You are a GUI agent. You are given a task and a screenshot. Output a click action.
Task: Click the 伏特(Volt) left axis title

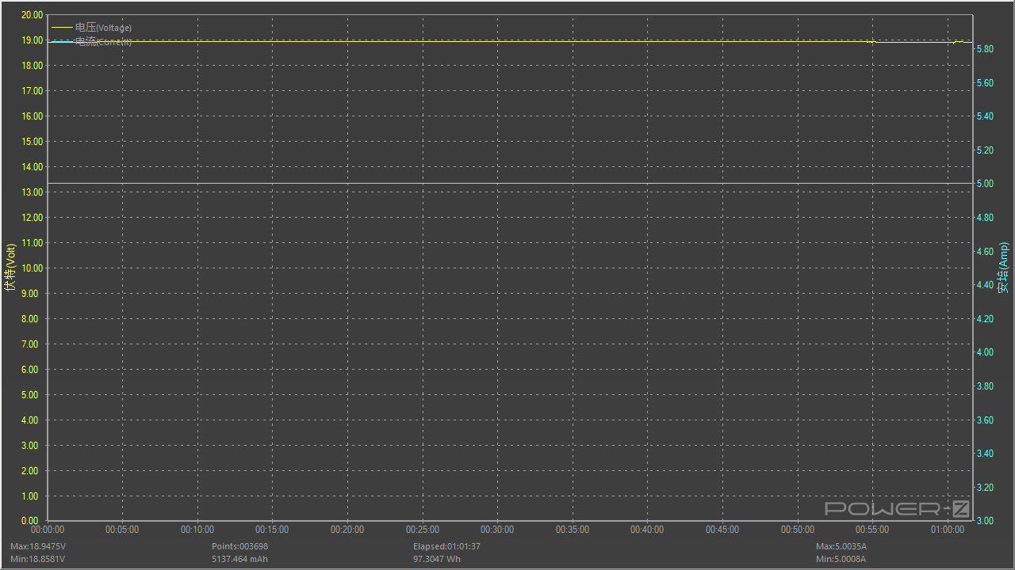click(x=10, y=268)
